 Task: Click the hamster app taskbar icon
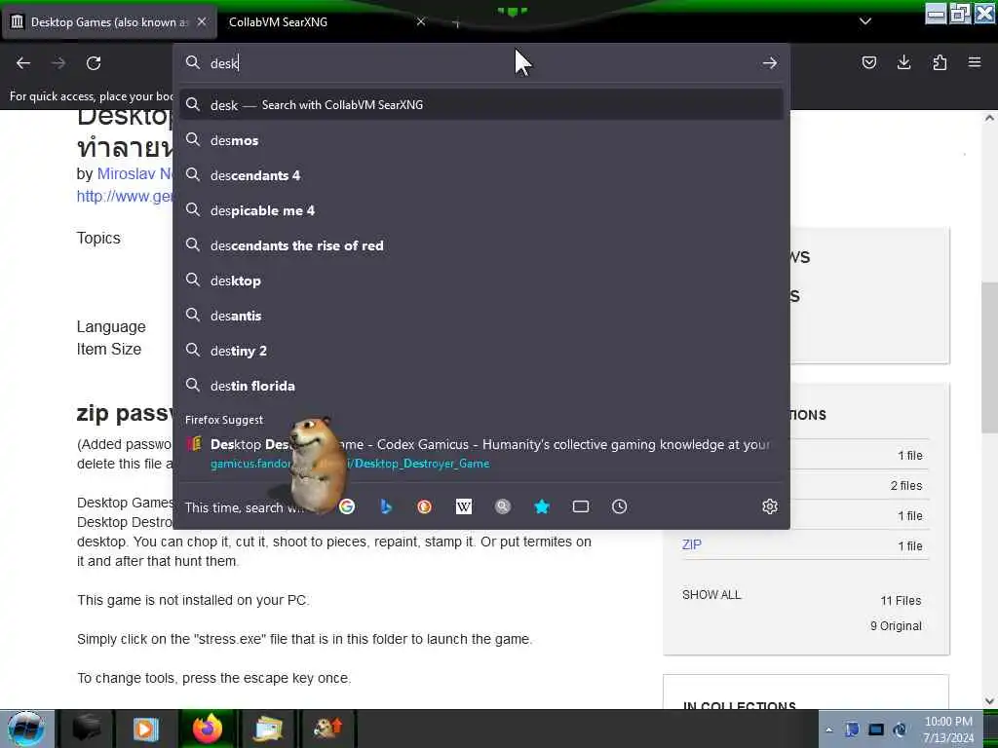coord(327,729)
